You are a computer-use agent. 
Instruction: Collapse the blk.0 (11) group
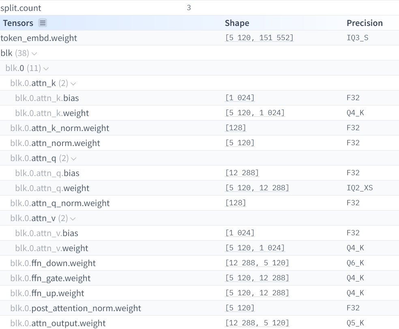click(46, 69)
